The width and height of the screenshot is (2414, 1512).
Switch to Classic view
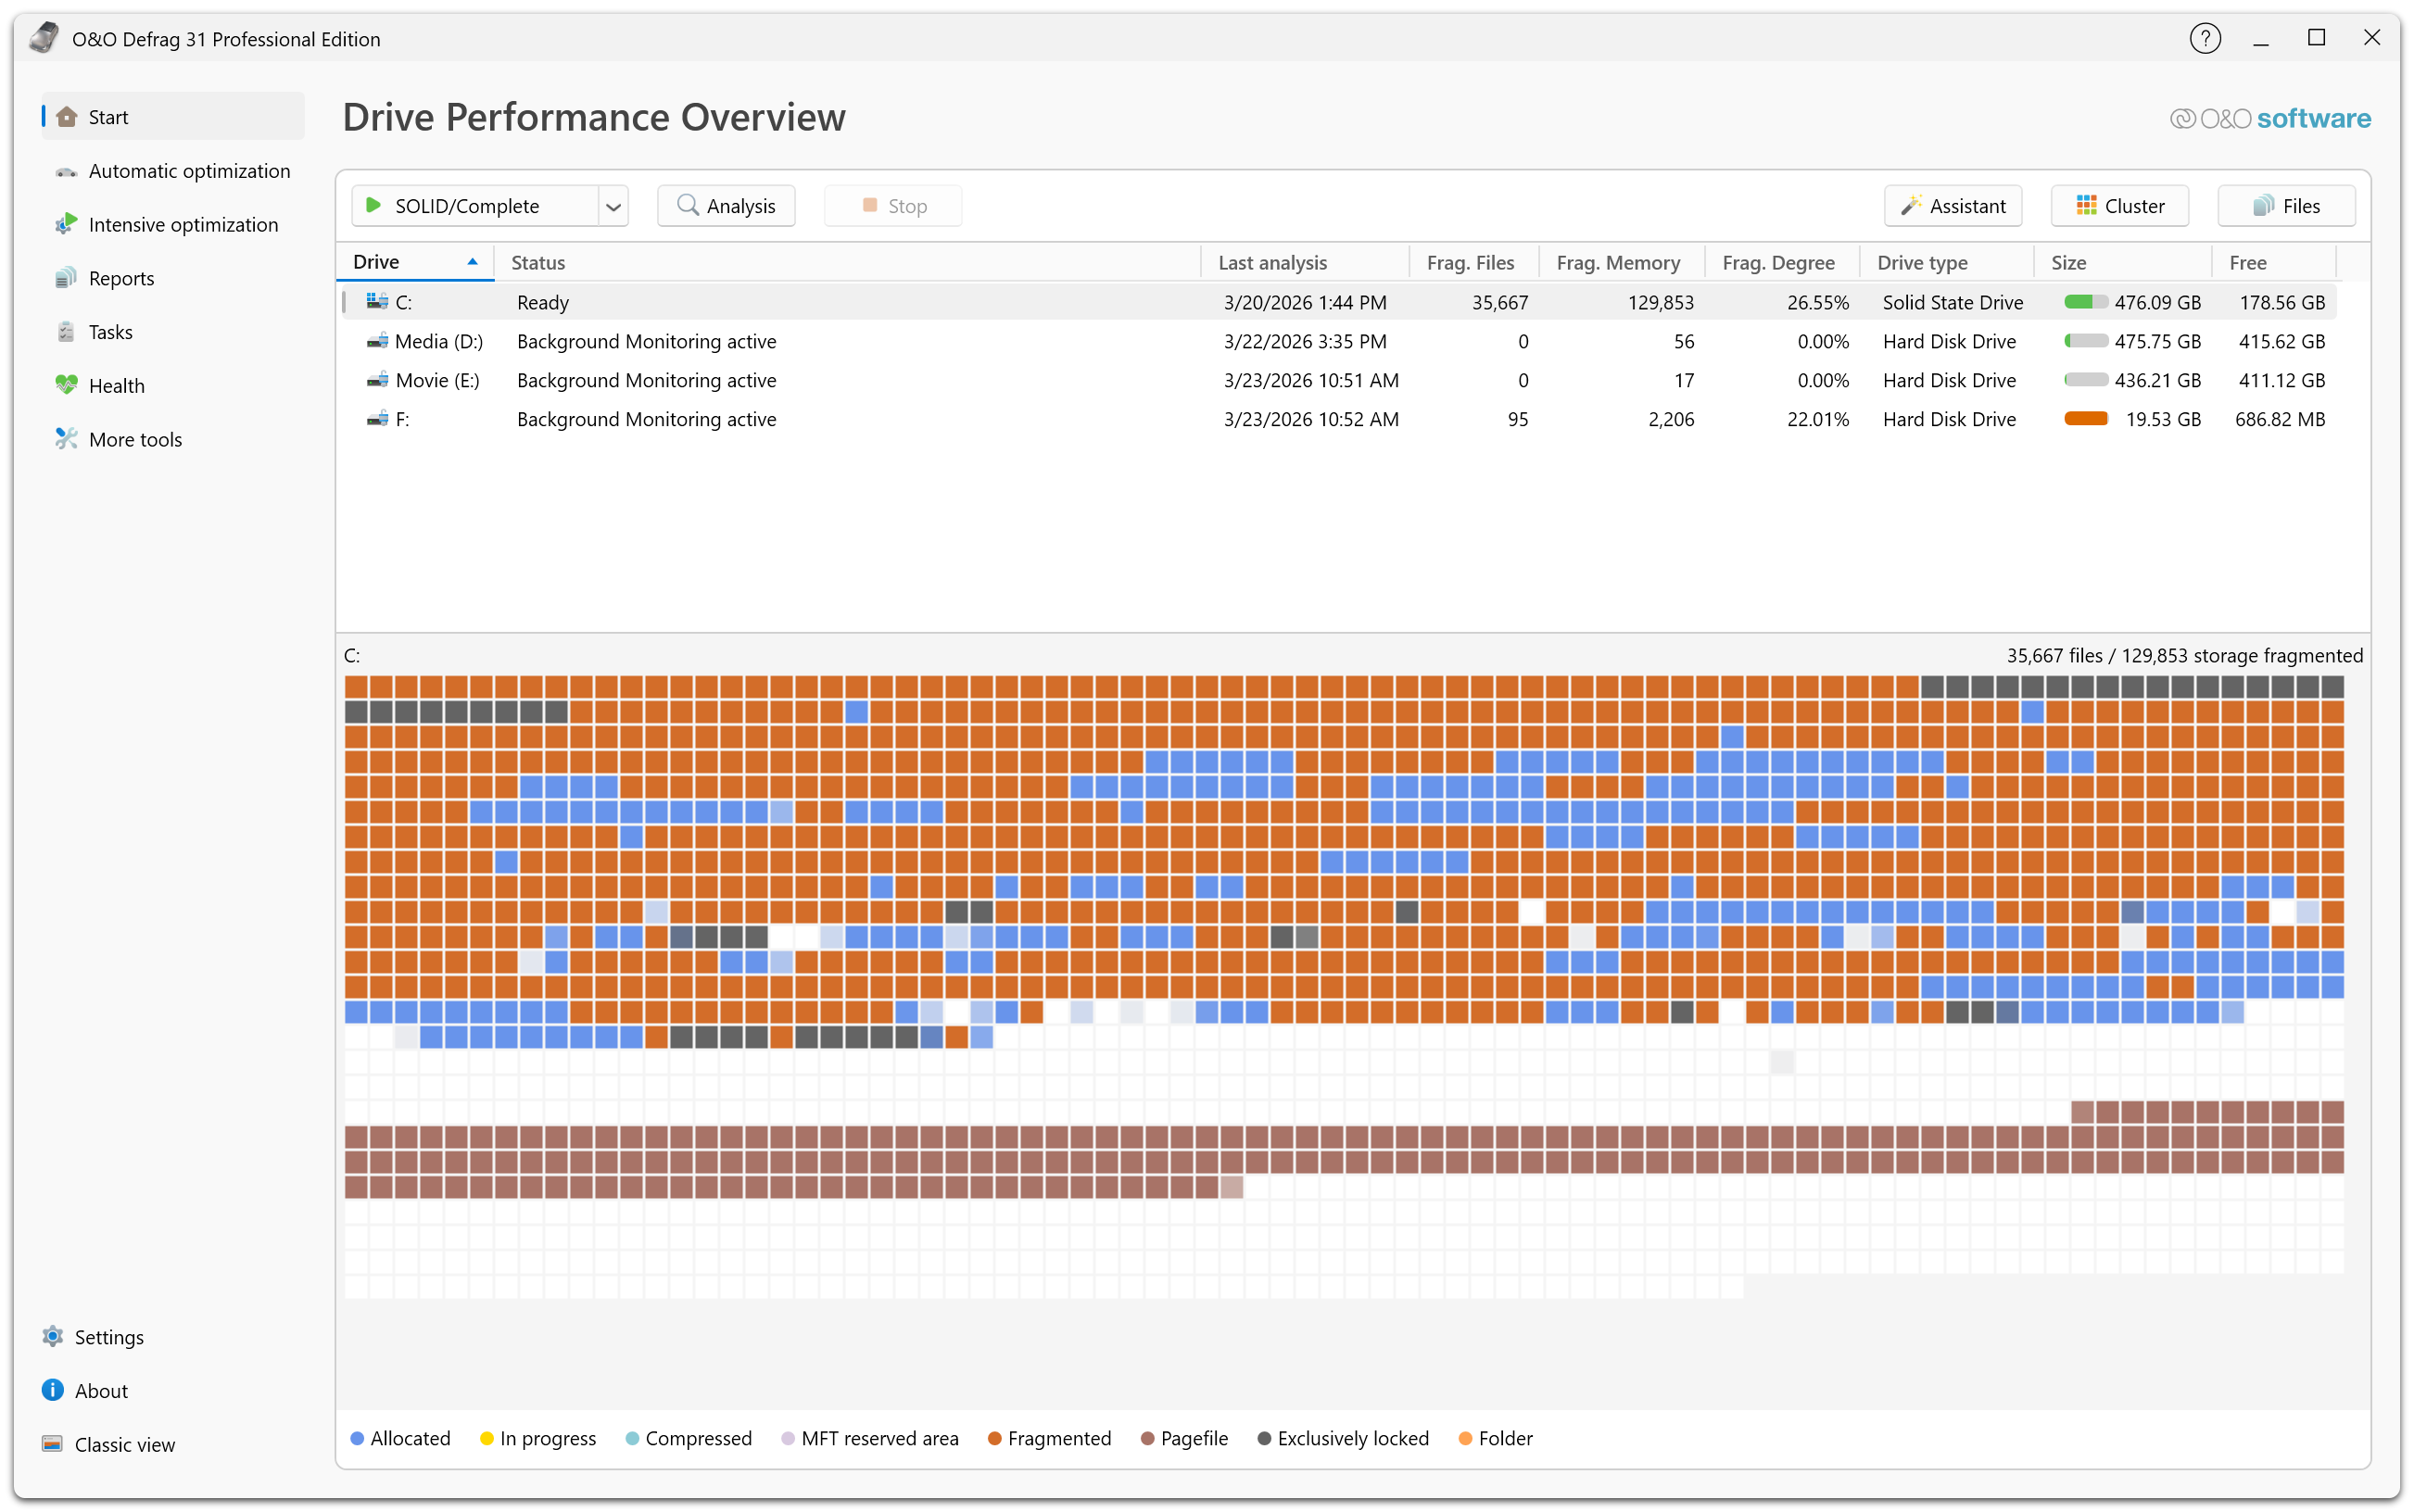pyautogui.click(x=124, y=1444)
